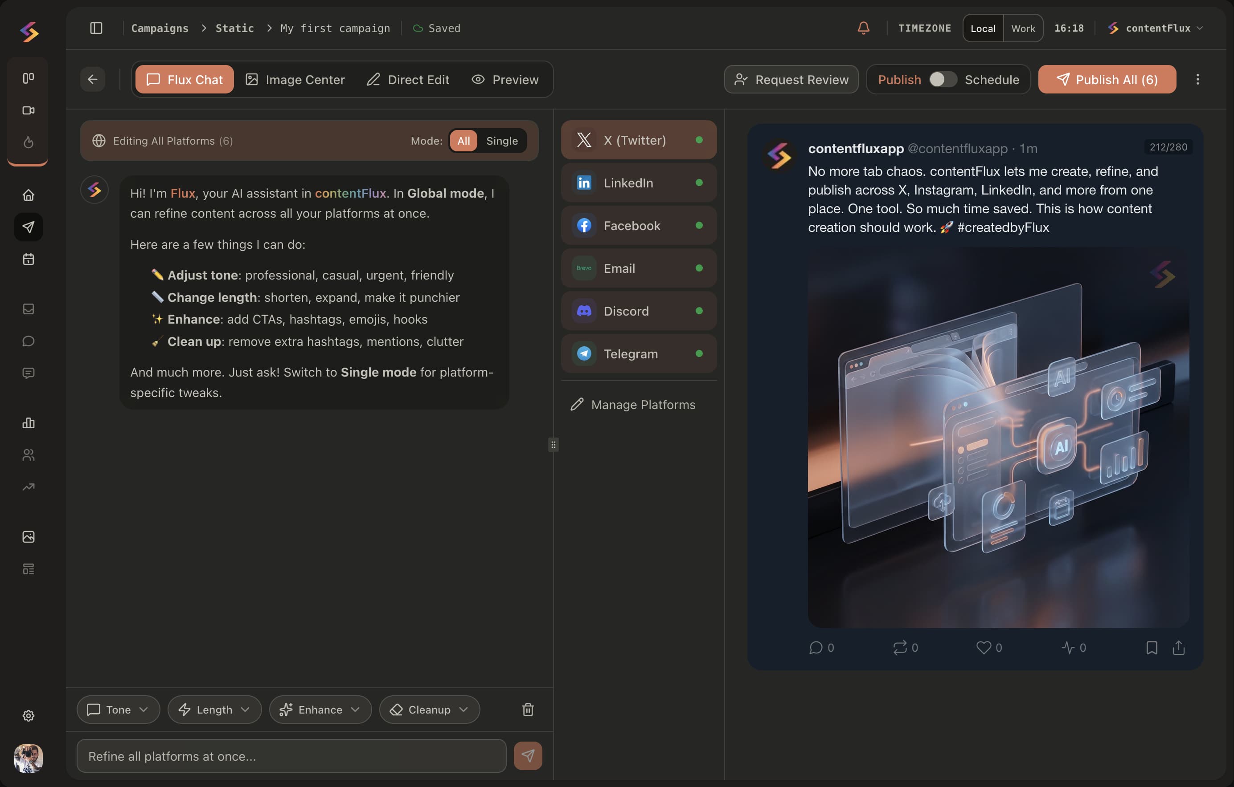1234x787 pixels.
Task: Open the Tone dropdown
Action: [x=118, y=709]
